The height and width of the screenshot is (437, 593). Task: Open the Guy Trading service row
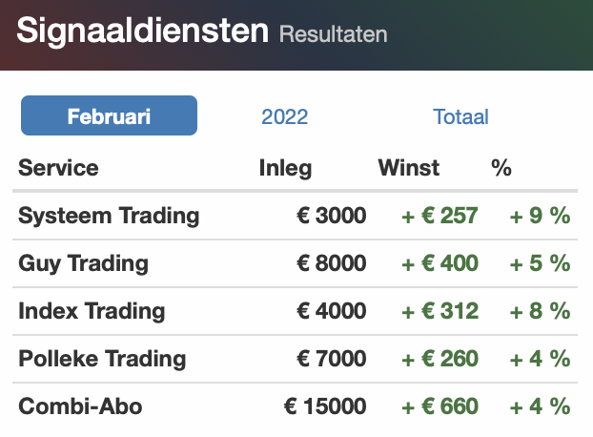point(295,263)
